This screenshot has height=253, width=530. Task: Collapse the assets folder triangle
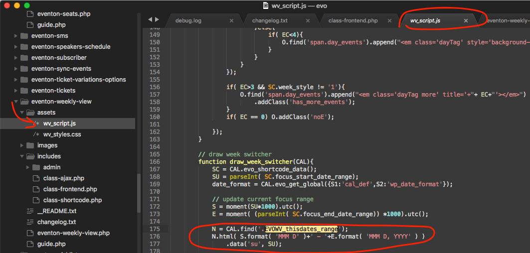[22, 113]
